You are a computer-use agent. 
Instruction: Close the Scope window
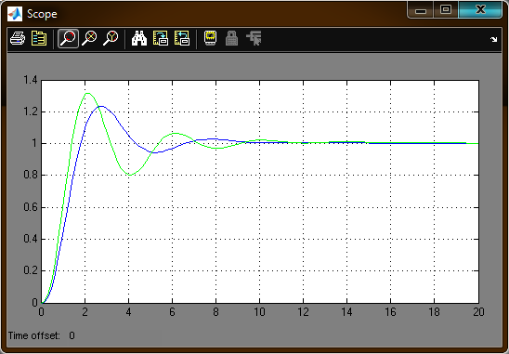(x=480, y=9)
